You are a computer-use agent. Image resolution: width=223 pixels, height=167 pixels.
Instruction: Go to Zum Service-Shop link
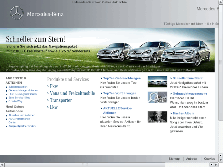click(x=19, y=98)
